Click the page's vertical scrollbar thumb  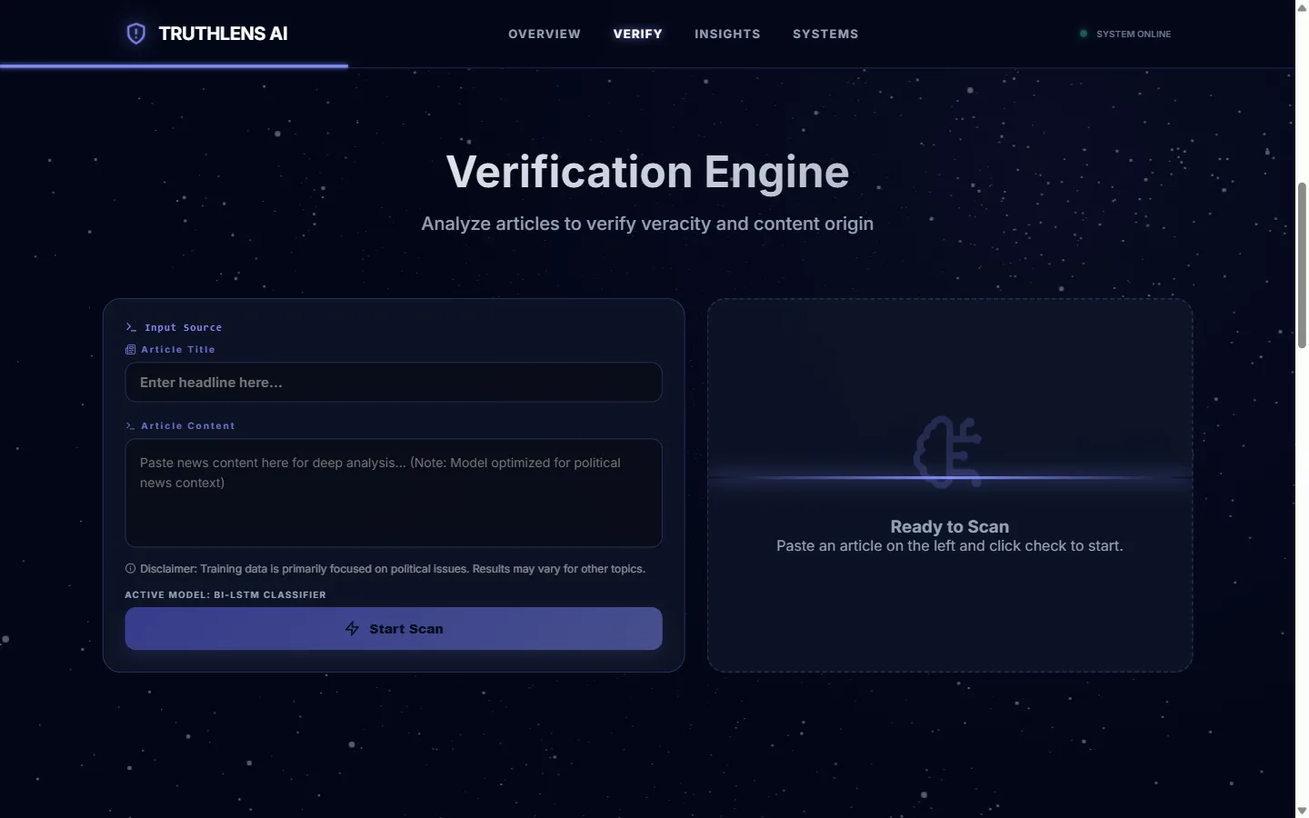point(1302,264)
